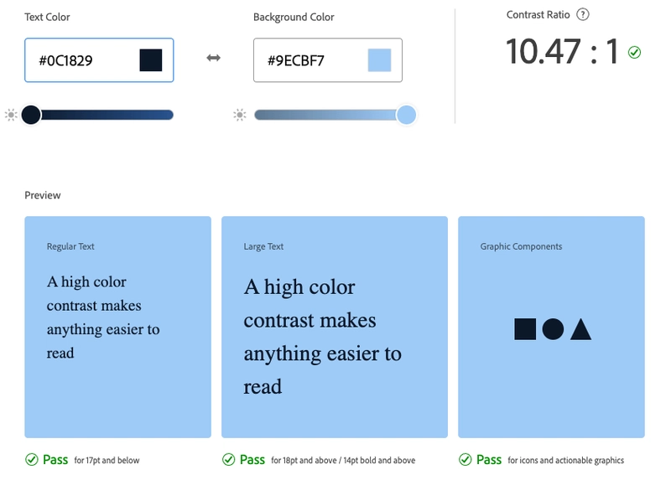Click the green check beside the contrast ratio

635,53
